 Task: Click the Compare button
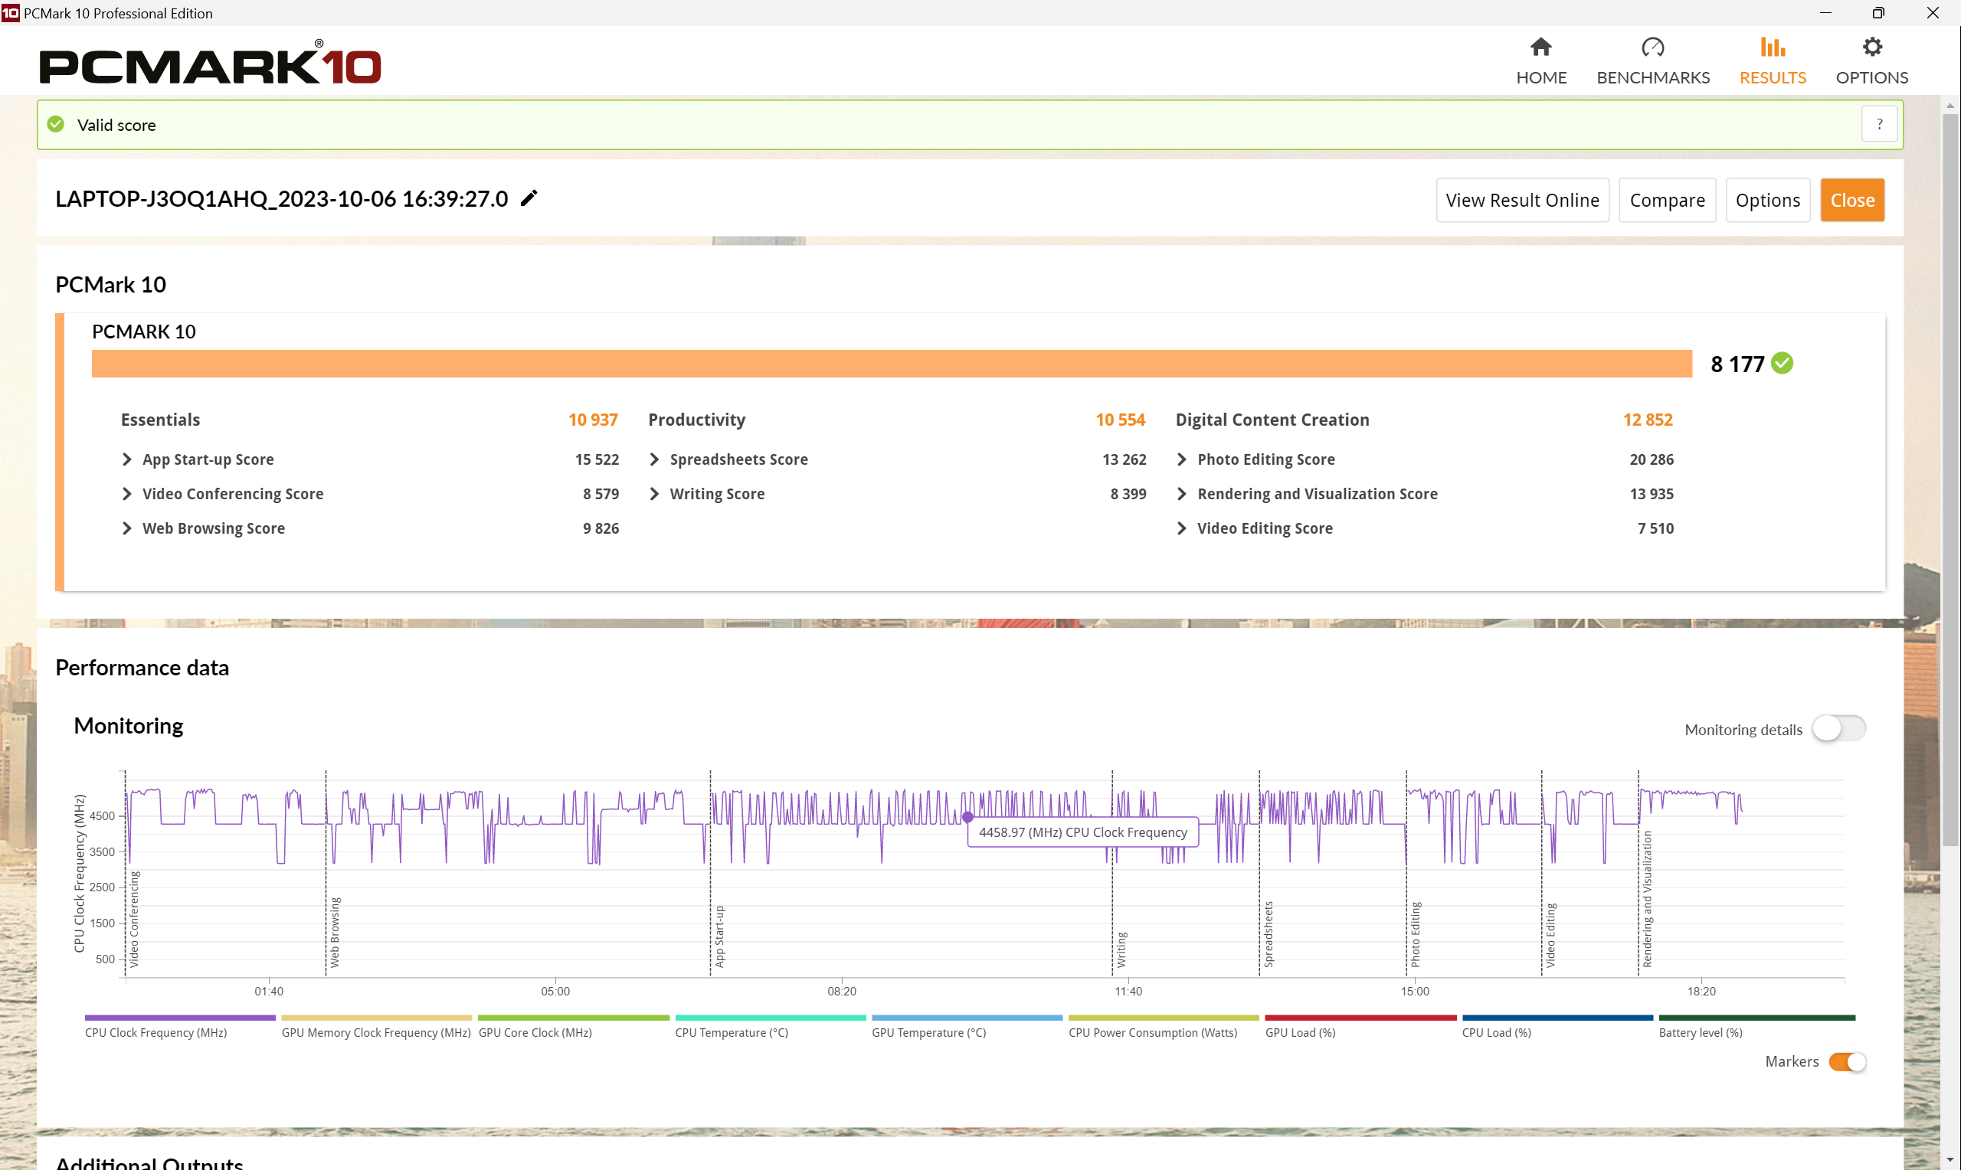coord(1667,201)
